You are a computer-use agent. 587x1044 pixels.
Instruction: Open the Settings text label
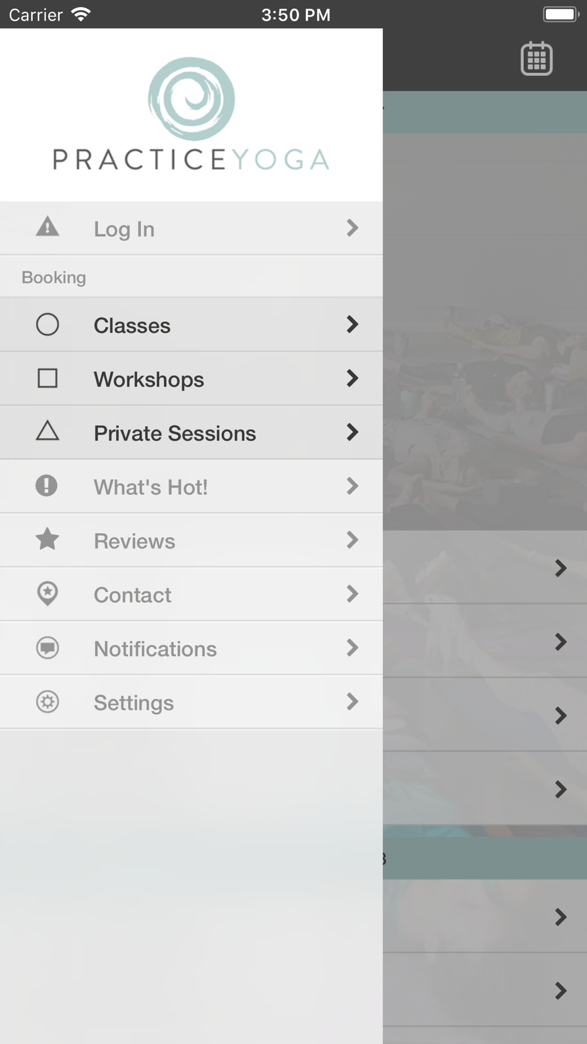pos(134,703)
